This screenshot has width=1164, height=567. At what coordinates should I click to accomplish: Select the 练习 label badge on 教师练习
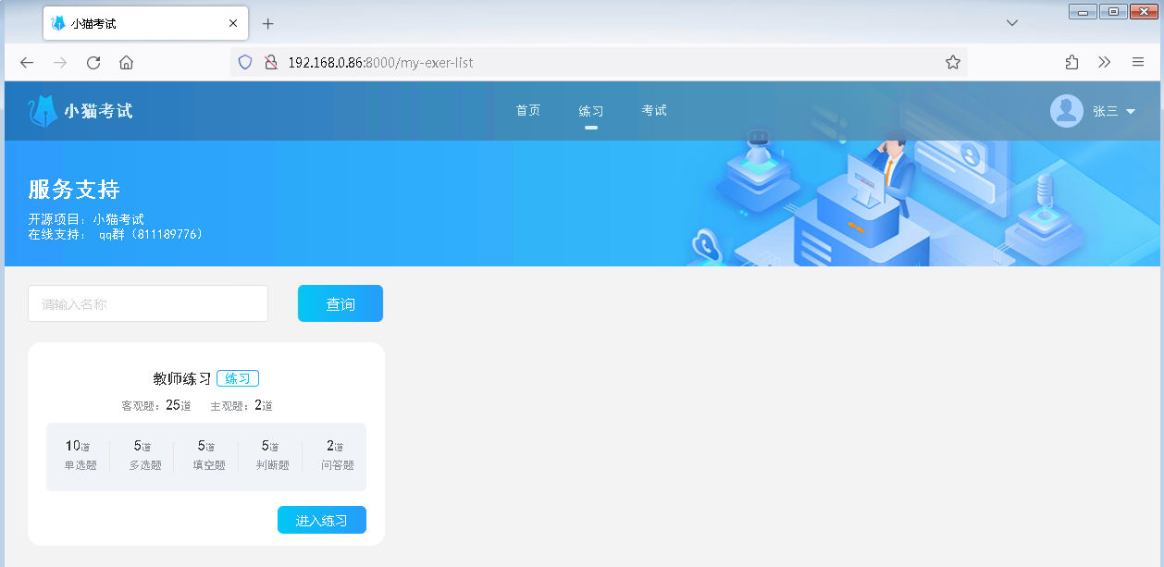pyautogui.click(x=238, y=377)
